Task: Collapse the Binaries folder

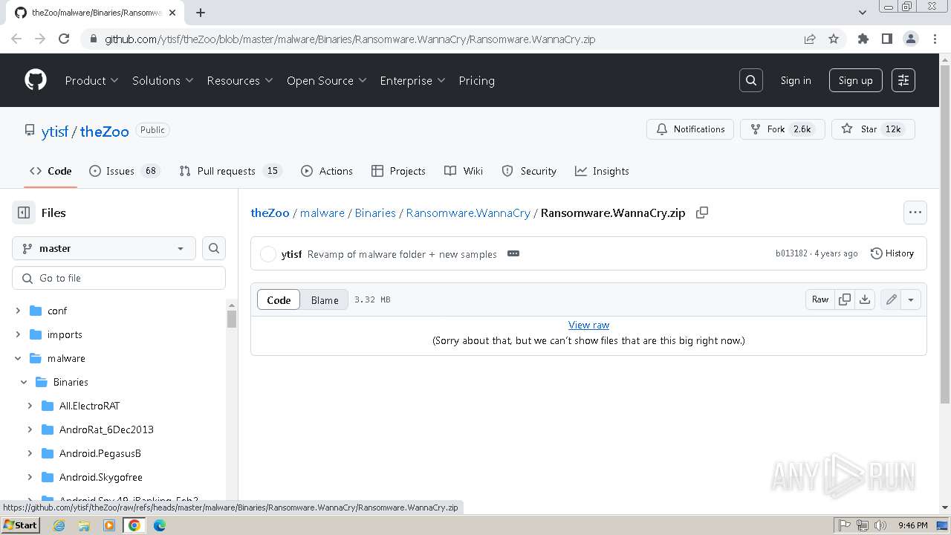Action: 24,382
